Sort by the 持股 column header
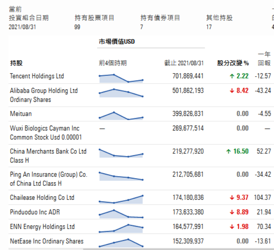This screenshot has width=274, height=250. 16,63
